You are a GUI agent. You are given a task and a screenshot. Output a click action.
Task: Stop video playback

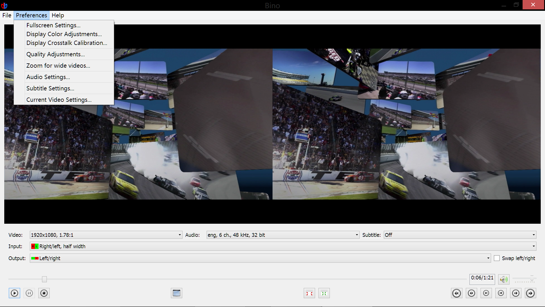tap(44, 293)
